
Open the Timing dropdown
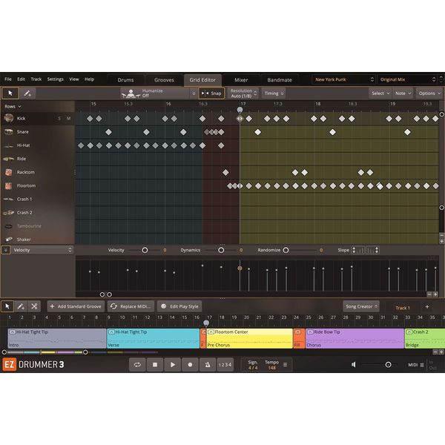pyautogui.click(x=274, y=93)
